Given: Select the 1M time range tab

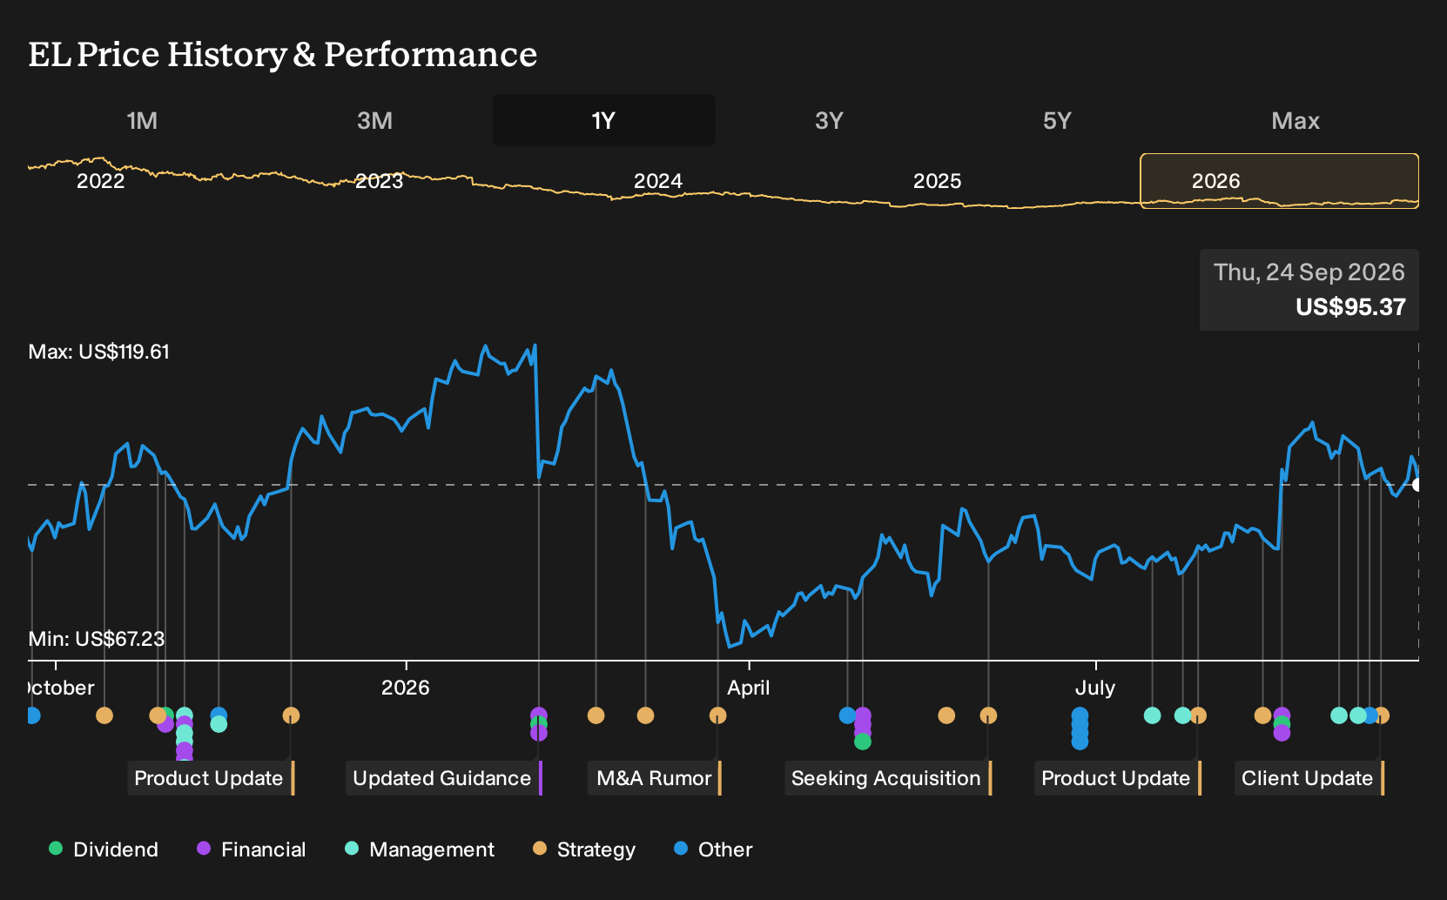Looking at the screenshot, I should (142, 120).
